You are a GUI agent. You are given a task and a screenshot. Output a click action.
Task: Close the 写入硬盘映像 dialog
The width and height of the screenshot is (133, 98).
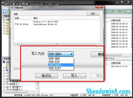(99, 7)
